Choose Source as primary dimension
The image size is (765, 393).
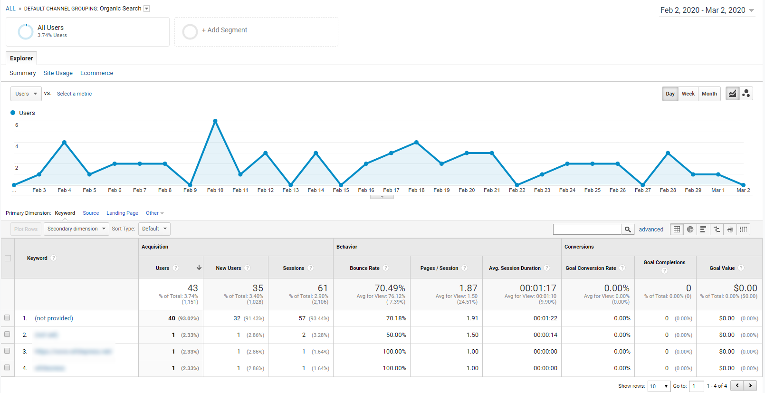91,213
